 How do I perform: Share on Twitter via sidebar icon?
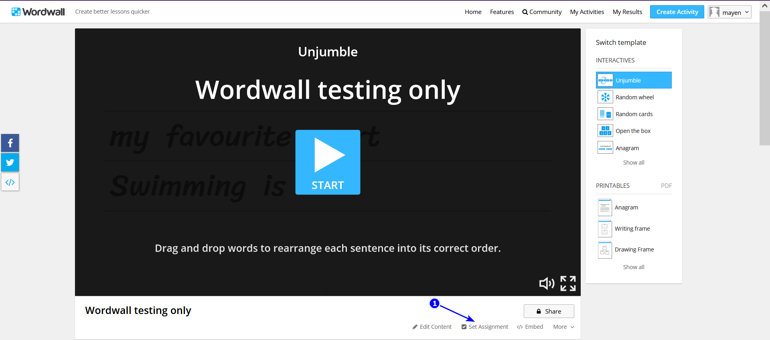(10, 163)
